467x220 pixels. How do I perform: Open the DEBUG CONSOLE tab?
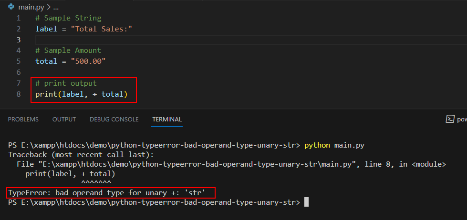pos(114,120)
